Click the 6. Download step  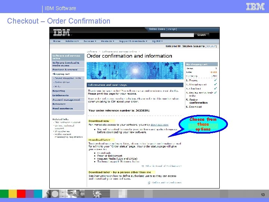tap(194, 107)
